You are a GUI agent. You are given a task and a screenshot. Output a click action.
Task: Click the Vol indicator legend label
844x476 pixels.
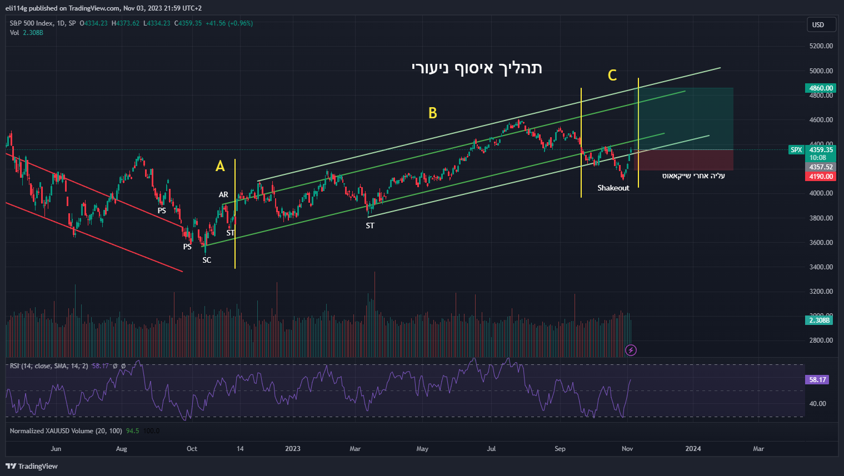(14, 33)
